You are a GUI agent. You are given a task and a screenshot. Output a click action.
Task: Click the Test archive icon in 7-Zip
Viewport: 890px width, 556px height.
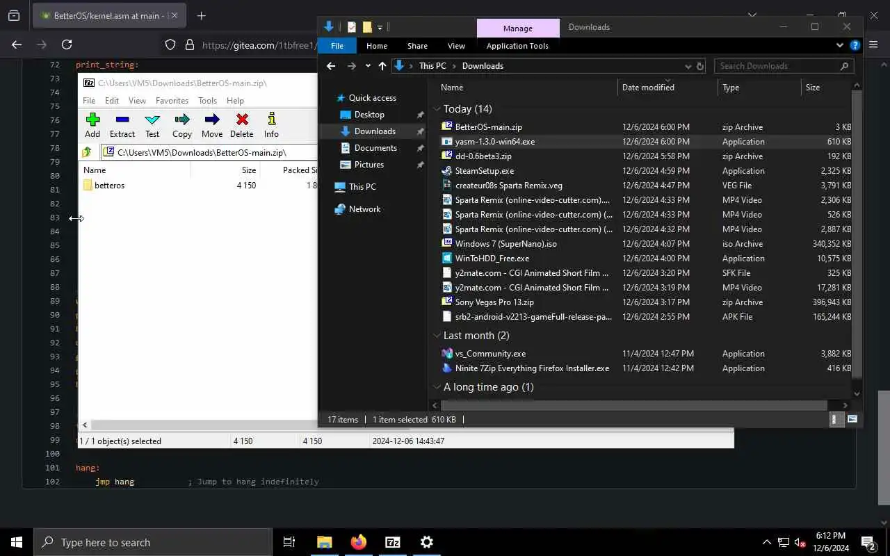[152, 120]
